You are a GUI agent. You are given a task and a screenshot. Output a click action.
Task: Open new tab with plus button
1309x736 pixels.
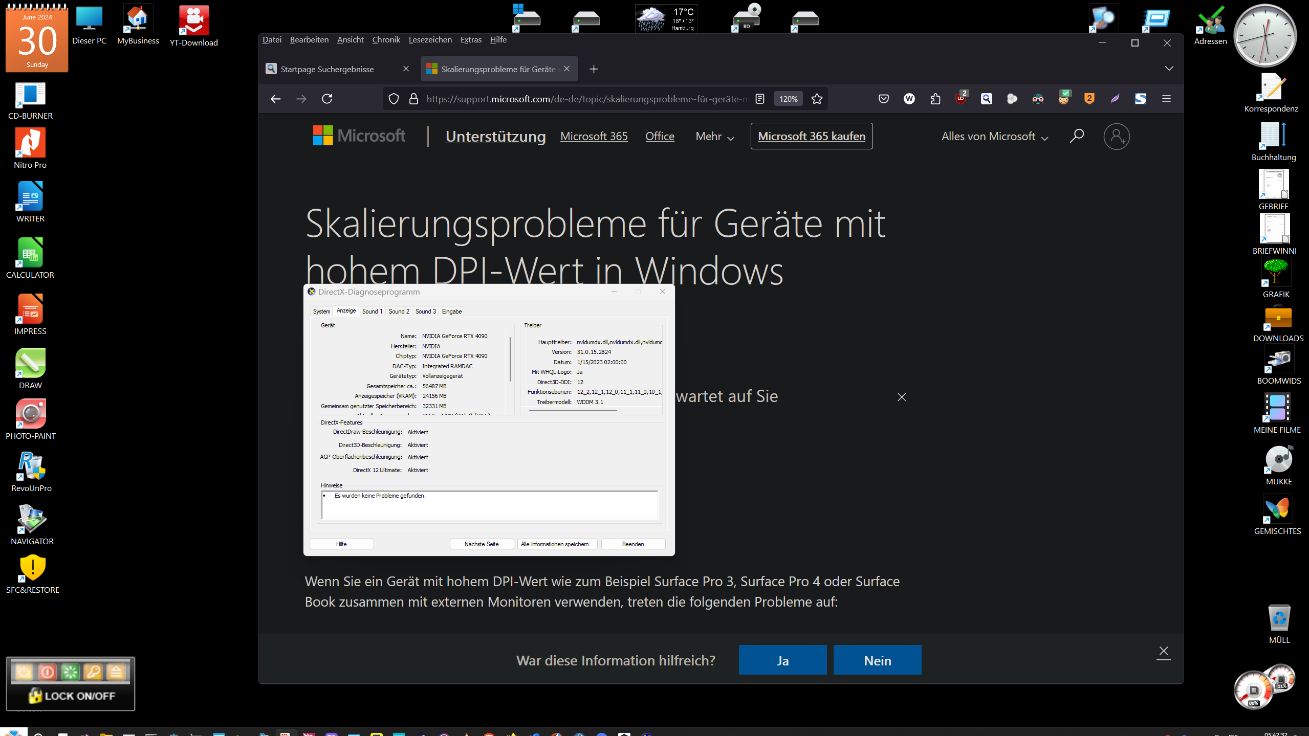593,69
